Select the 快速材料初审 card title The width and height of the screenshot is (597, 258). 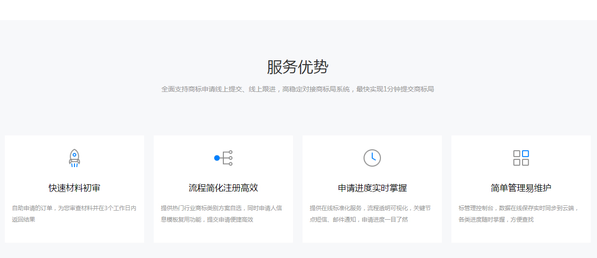click(x=74, y=188)
